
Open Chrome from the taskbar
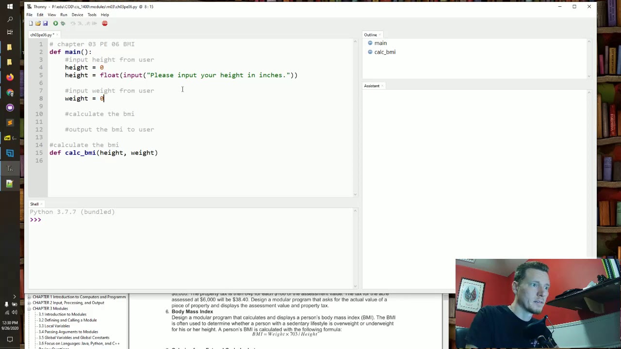click(x=10, y=92)
